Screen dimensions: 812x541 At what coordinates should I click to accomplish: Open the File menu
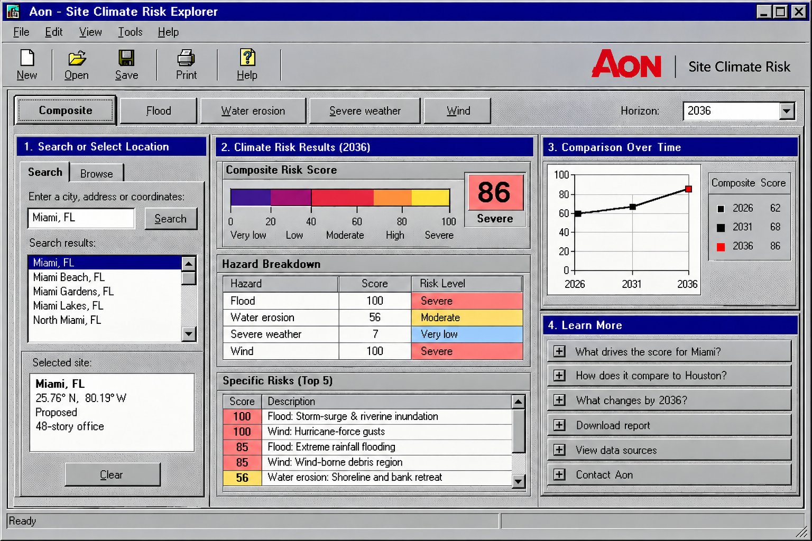pyautogui.click(x=21, y=32)
